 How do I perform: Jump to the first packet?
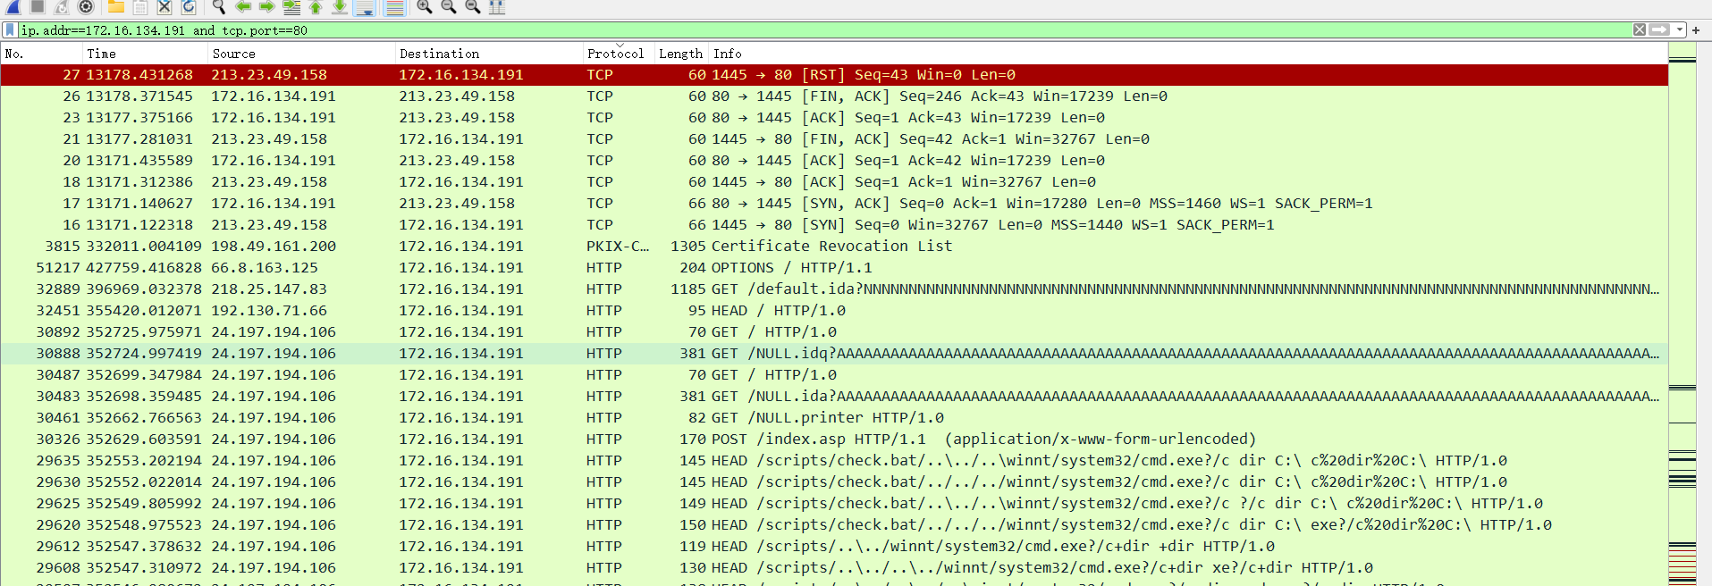pos(316,7)
